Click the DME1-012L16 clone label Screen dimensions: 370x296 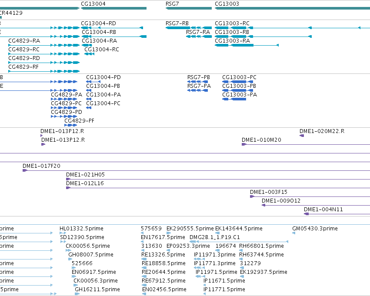[85, 184]
